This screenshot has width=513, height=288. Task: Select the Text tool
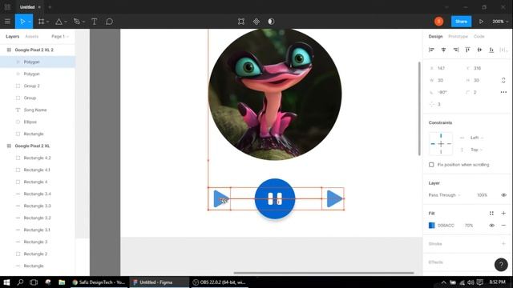click(x=95, y=22)
